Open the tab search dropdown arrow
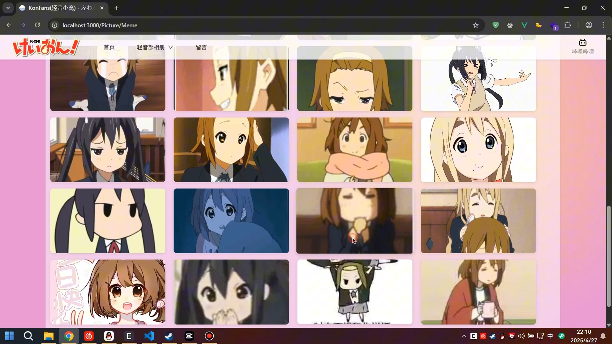 tap(8, 8)
